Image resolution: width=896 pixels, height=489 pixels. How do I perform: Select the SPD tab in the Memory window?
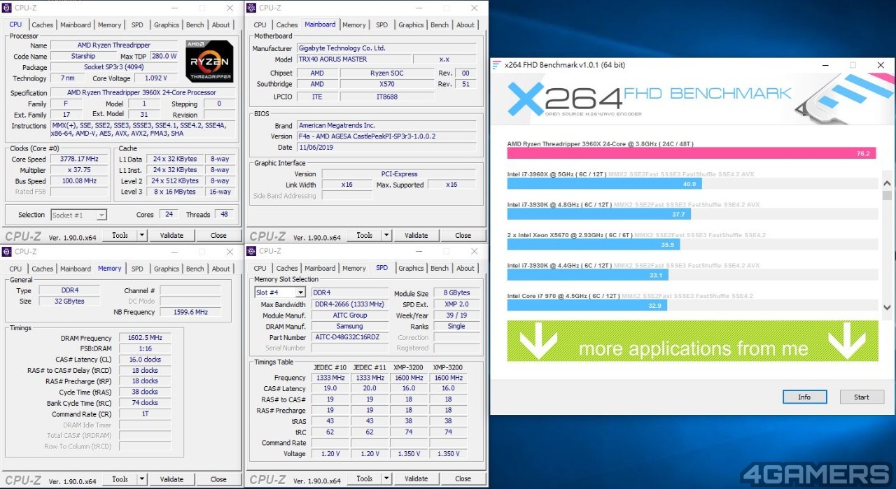point(137,269)
